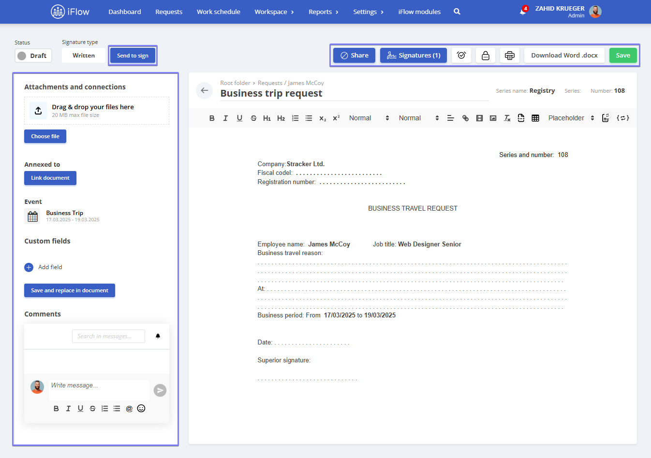This screenshot has height=458, width=651.
Task: Send the comment message
Action: coord(160,390)
